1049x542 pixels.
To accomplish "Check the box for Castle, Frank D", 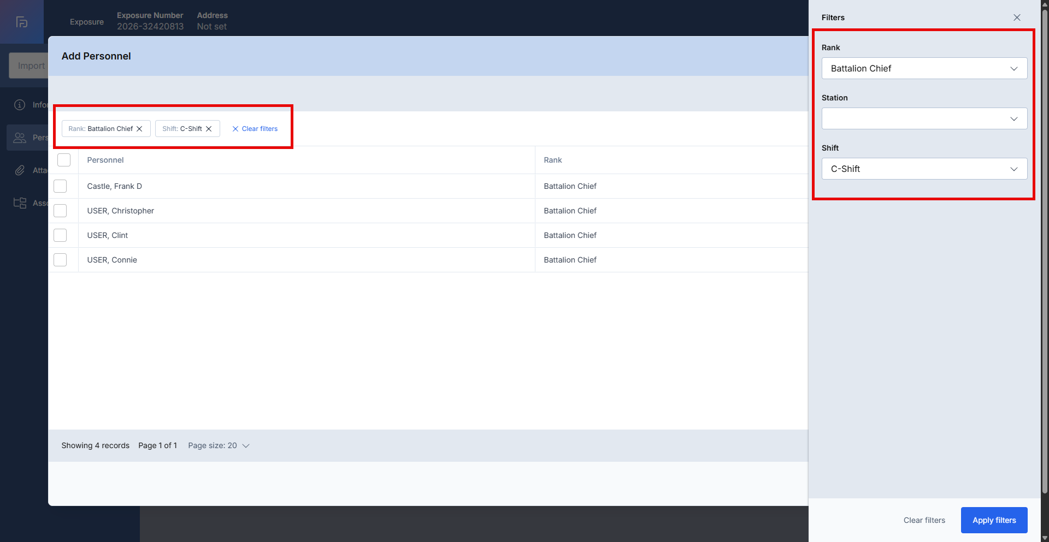I will click(x=60, y=186).
